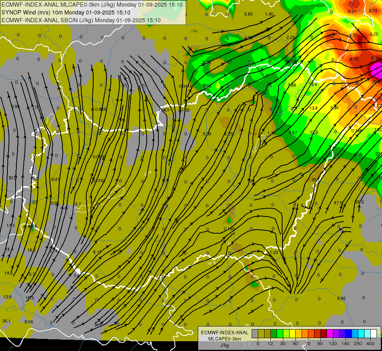
Task: Click the legend title 'ECMWF-INDEX-ANAL'
Action: tap(225, 333)
